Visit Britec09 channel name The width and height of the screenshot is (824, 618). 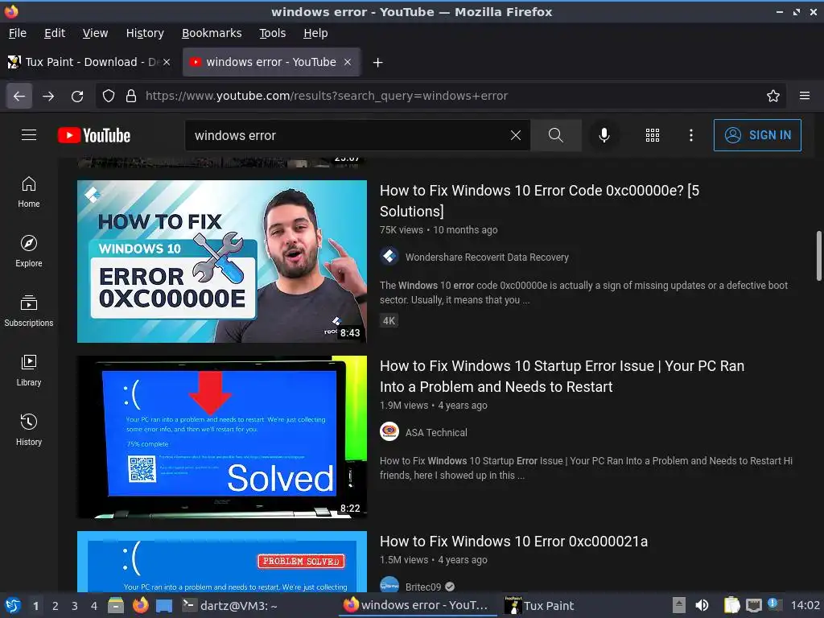(x=423, y=587)
